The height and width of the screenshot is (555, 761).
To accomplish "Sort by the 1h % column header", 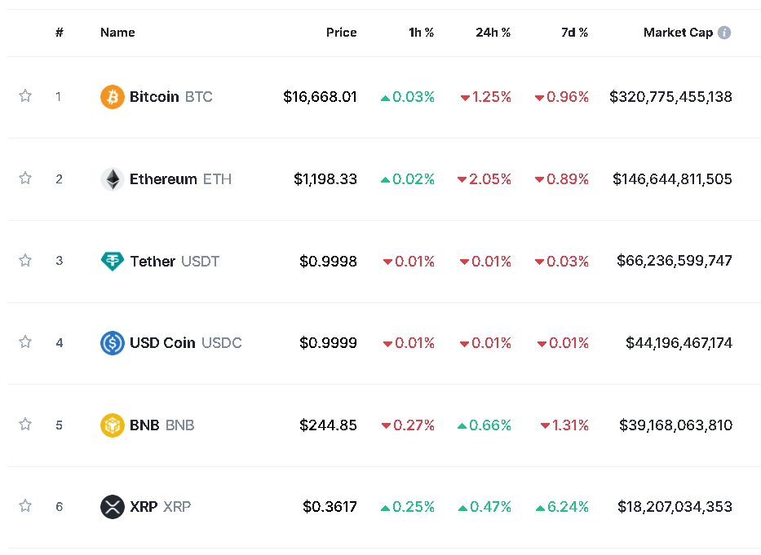I will [x=421, y=33].
